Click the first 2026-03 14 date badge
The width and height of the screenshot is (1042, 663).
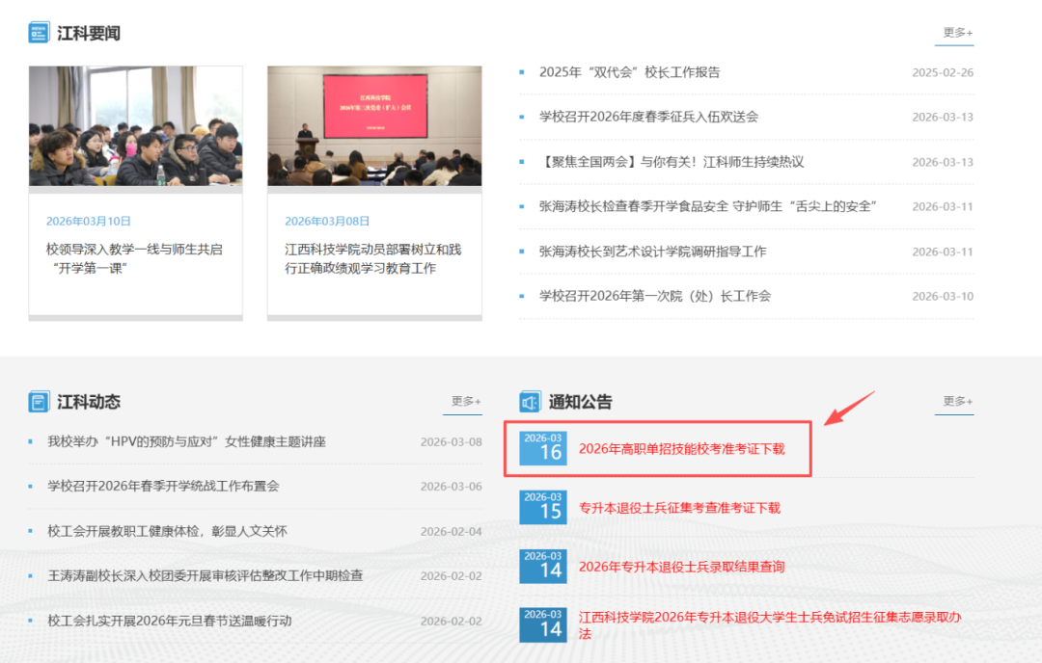pyautogui.click(x=543, y=566)
